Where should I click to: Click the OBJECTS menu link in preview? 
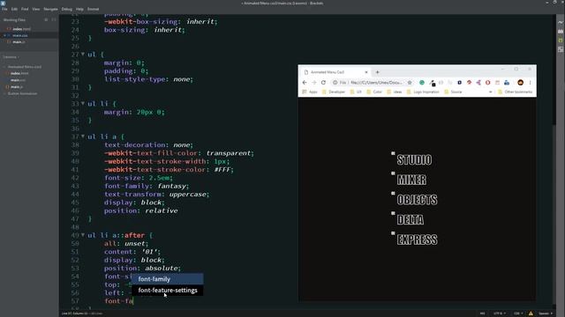(417, 200)
